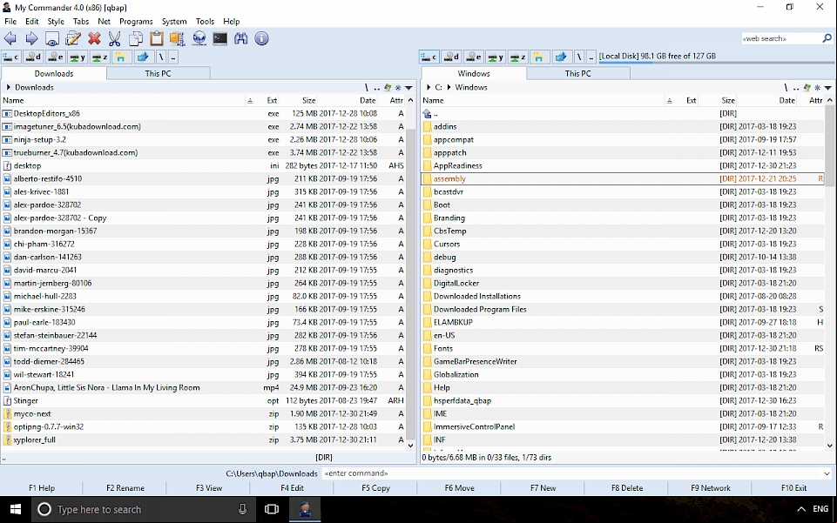Switch to This PC tab in right panel
Viewport: 837px width, 523px height.
coord(578,74)
